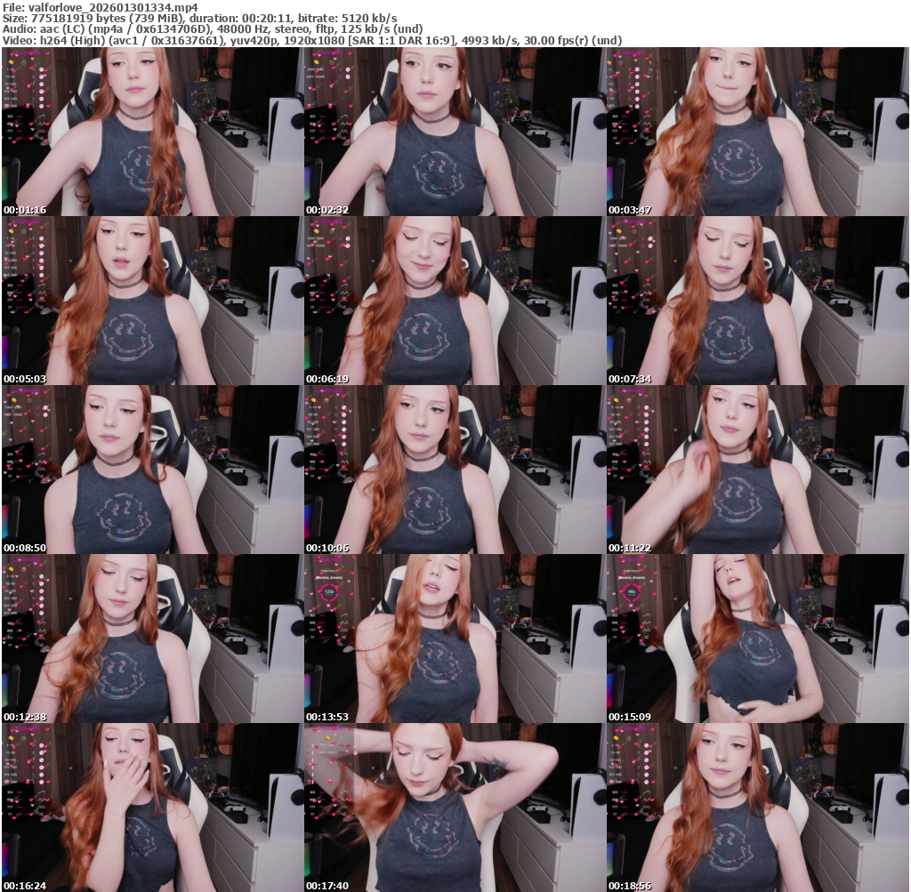Image resolution: width=911 pixels, height=892 pixels.
Task: Open the thumbnail timestamped 00:15:09
Action: (x=758, y=639)
